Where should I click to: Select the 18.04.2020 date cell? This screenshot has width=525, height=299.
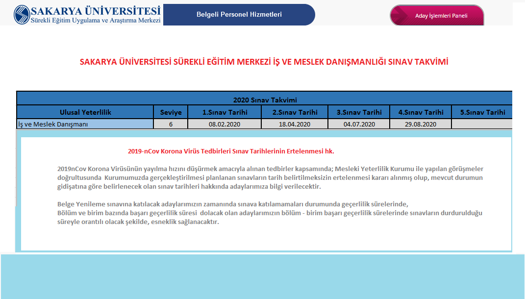click(295, 124)
